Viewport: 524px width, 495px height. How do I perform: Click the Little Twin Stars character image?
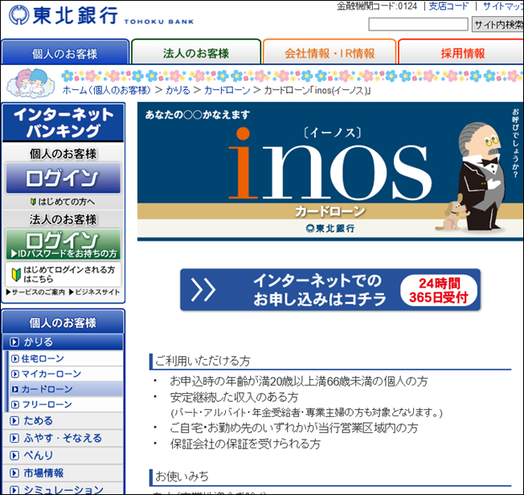pyautogui.click(x=31, y=83)
